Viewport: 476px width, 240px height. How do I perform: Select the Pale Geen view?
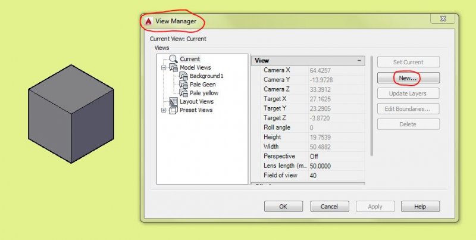(203, 85)
